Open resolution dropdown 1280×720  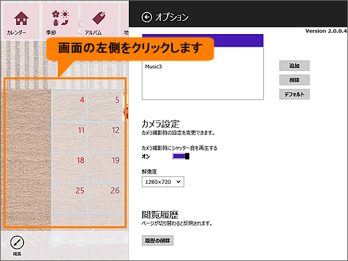click(163, 182)
